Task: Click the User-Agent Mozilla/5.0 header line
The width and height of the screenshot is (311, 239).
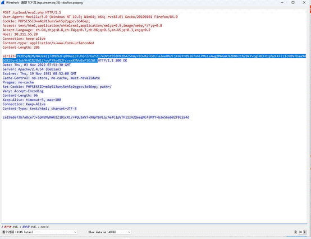Action: [90, 17]
